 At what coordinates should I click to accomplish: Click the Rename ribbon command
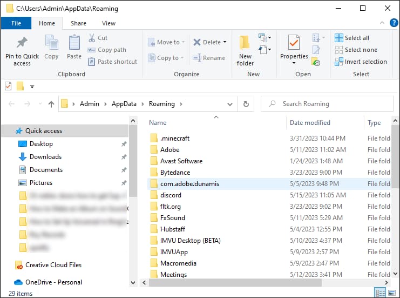(209, 58)
